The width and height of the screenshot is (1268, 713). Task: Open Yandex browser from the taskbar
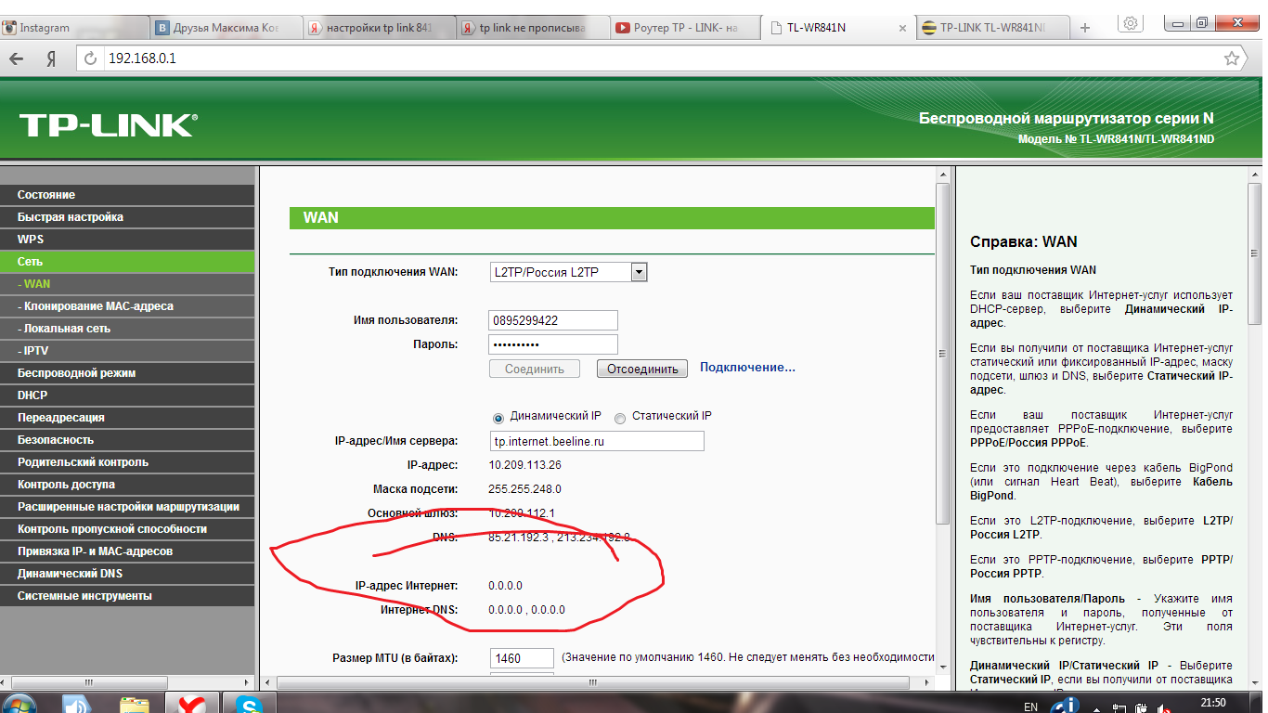(x=192, y=704)
